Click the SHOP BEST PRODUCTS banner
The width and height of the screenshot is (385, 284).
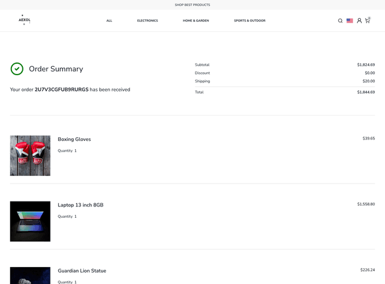(192, 5)
